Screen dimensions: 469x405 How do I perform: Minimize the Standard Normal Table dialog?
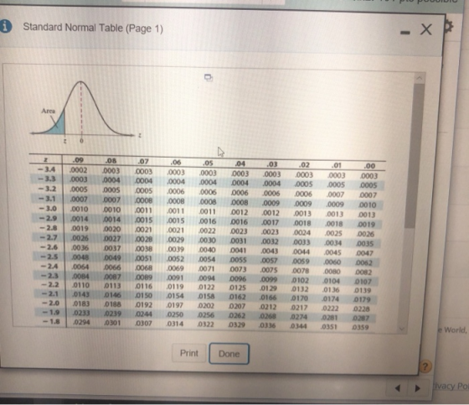click(405, 33)
